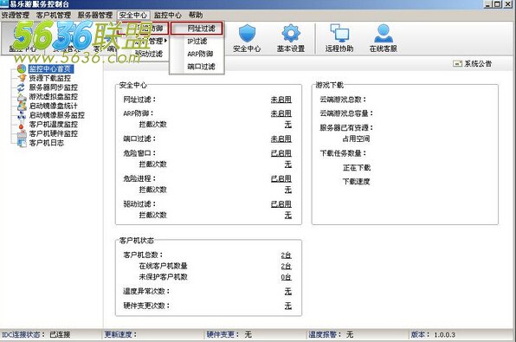
Task: Click the 硬件变更 status bar entry
Action: point(229,335)
